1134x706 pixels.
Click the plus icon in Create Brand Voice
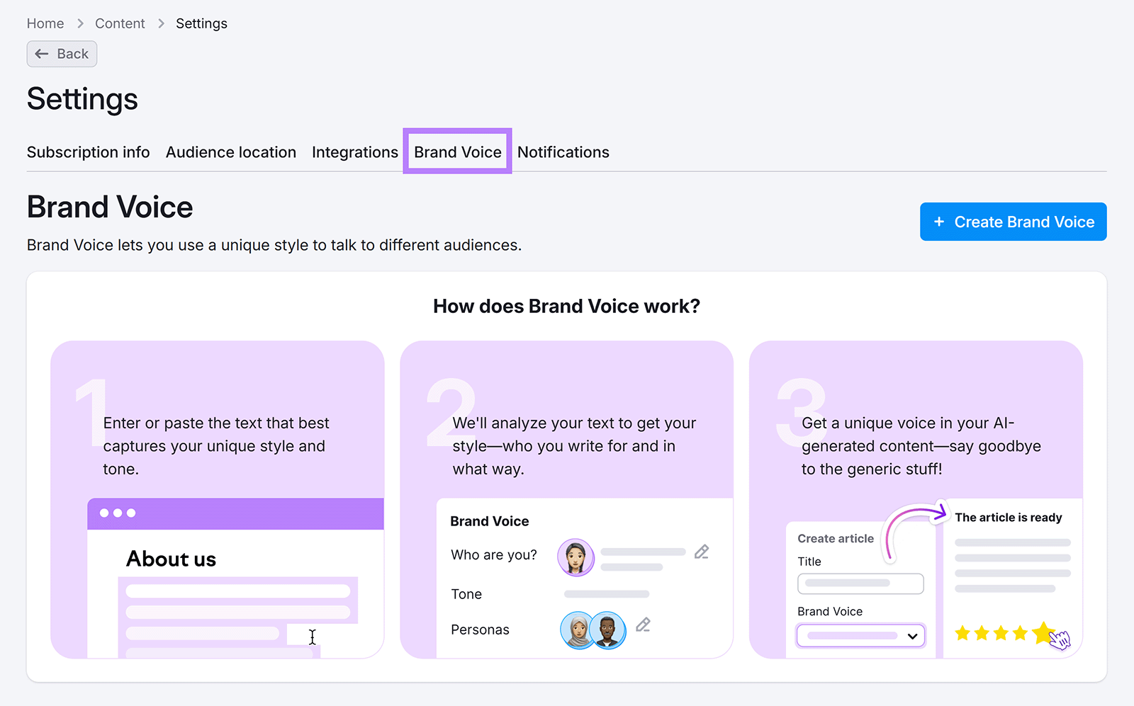coord(940,222)
